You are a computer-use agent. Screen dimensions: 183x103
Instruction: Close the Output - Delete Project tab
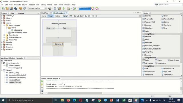(x=59, y=79)
